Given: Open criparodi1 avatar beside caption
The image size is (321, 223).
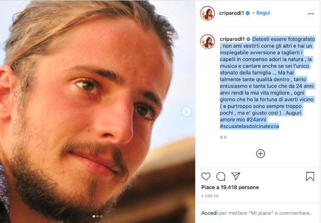Looking at the screenshot, I should coord(207,42).
